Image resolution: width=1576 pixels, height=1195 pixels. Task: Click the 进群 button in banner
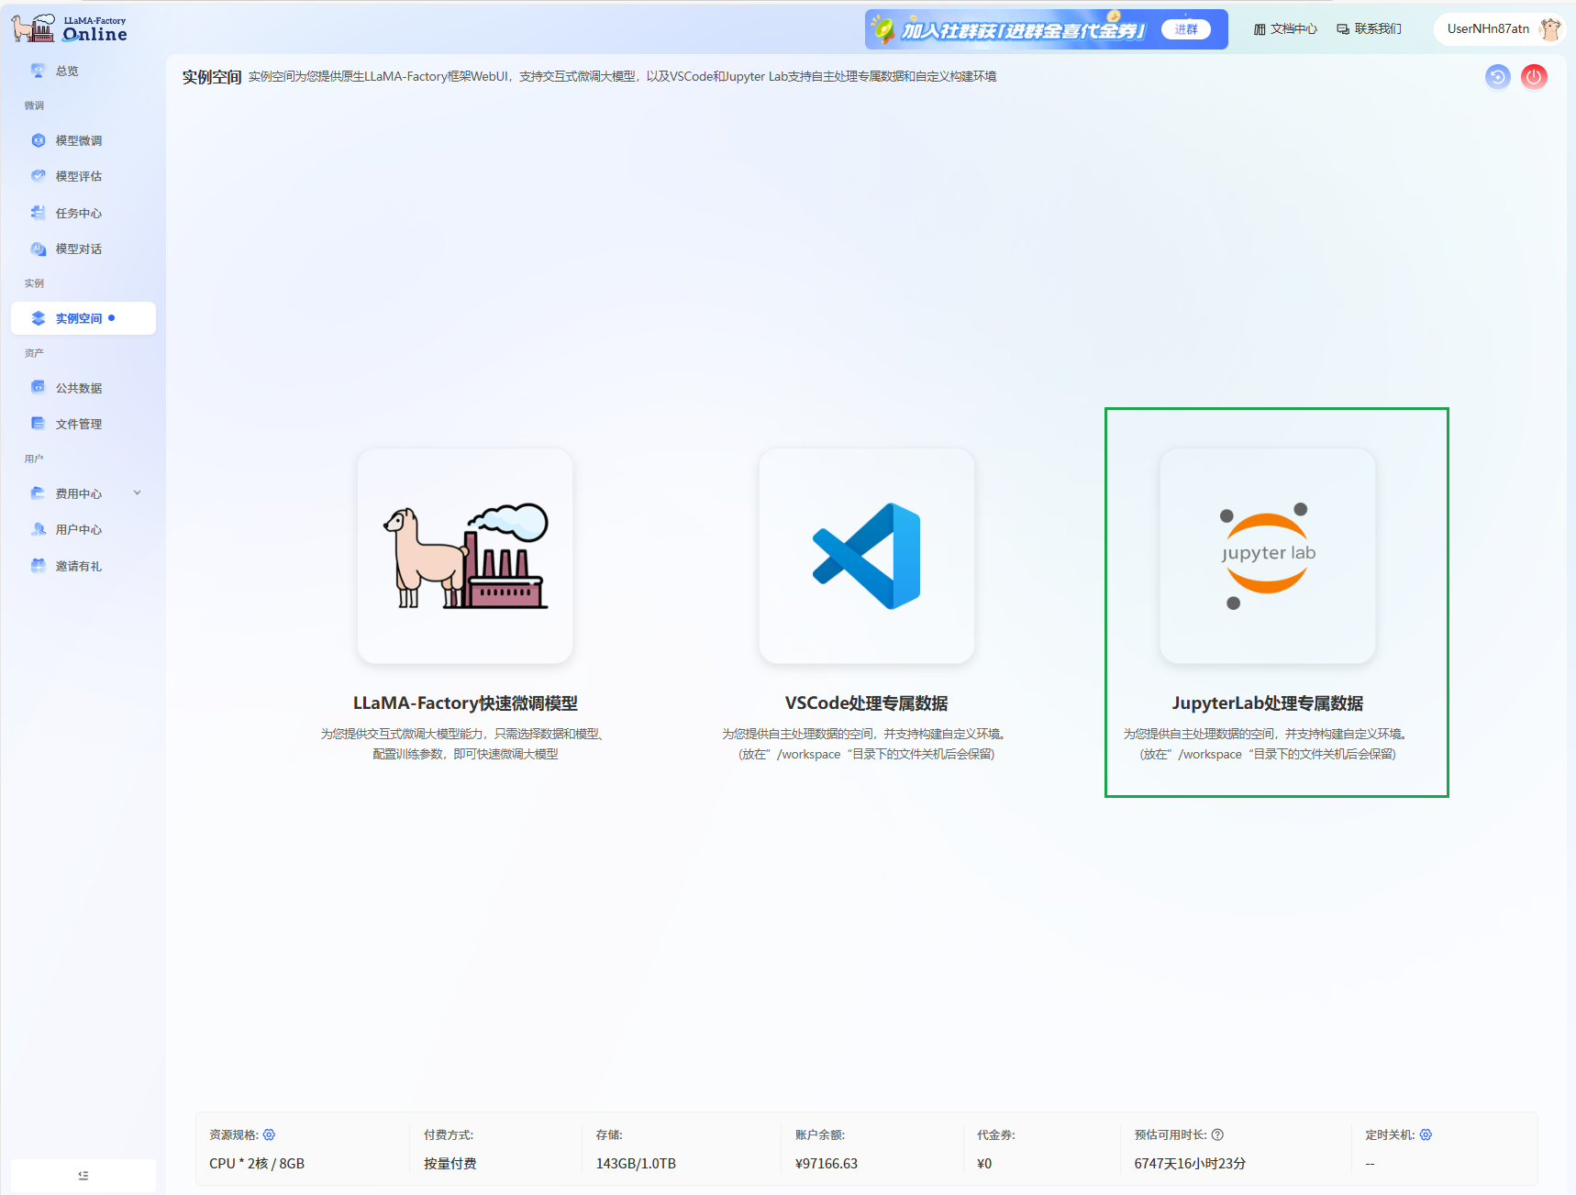[1185, 29]
